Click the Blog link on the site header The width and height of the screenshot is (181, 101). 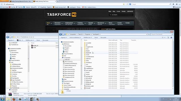click(x=114, y=12)
